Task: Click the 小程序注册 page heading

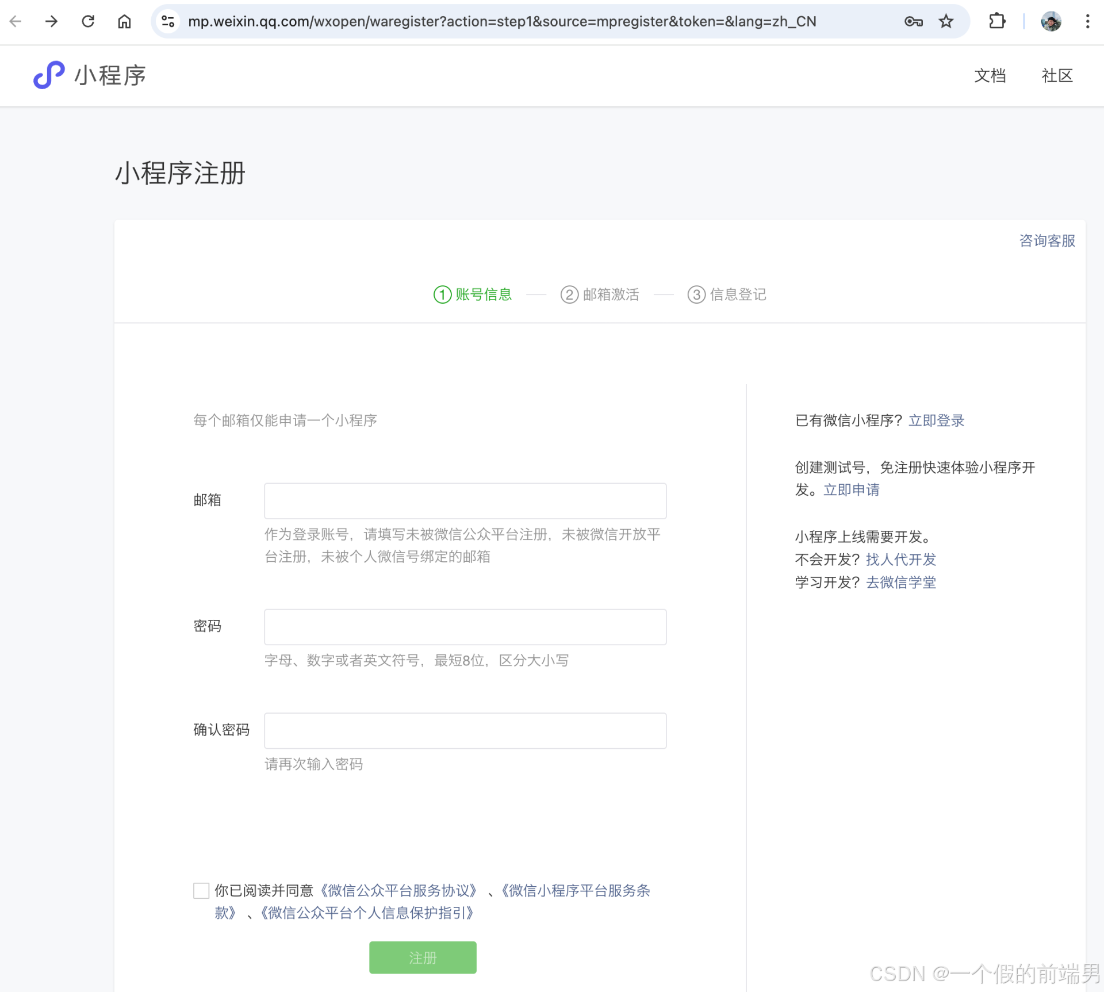Action: click(x=181, y=173)
